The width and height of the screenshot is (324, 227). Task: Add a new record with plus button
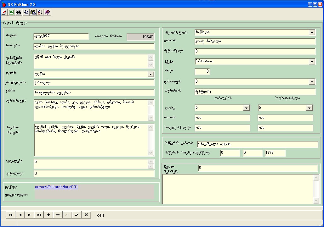[48, 215]
